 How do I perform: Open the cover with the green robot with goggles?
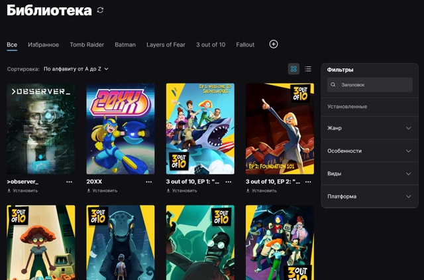[x=200, y=242]
